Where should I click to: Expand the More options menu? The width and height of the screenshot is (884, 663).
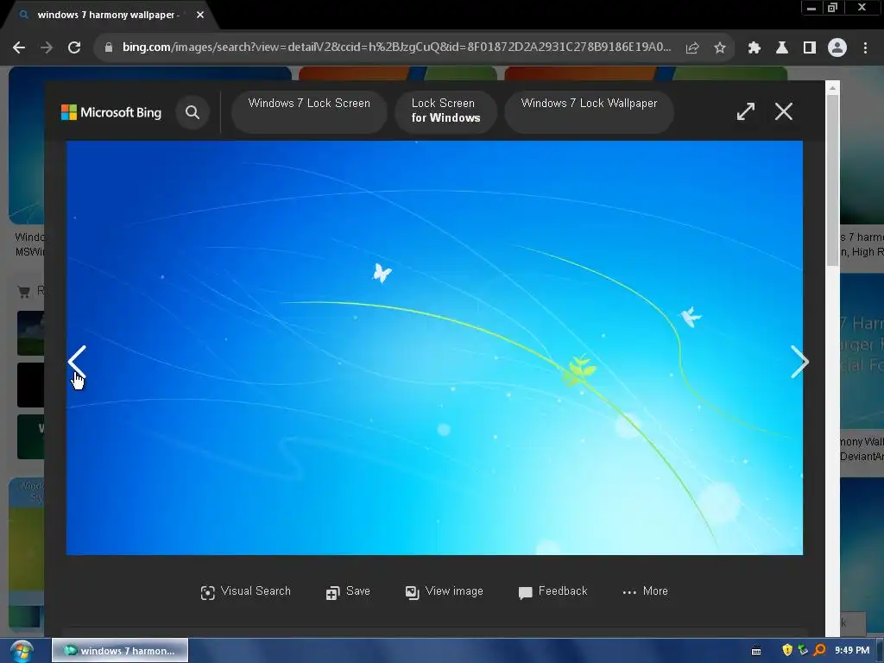645,591
